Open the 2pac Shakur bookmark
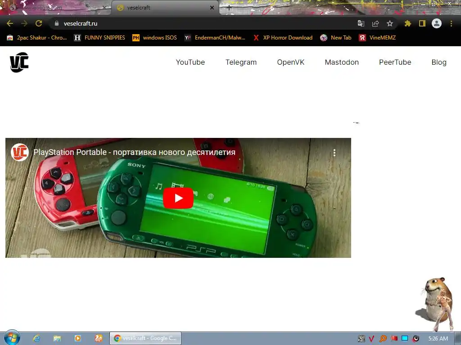The height and width of the screenshot is (345, 461). [x=37, y=38]
